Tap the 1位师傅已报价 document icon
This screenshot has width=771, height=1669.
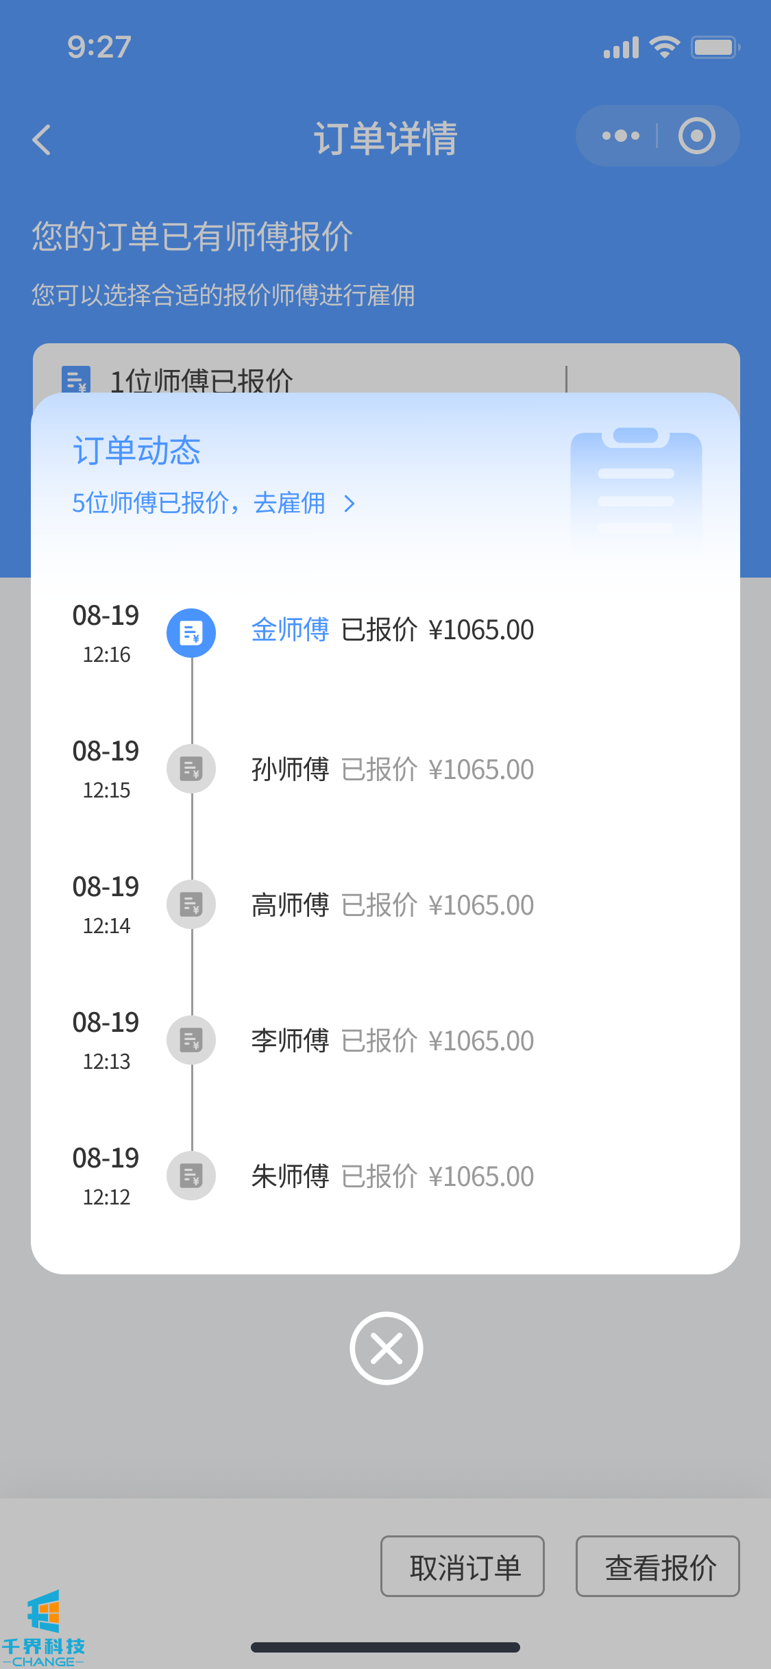point(75,379)
